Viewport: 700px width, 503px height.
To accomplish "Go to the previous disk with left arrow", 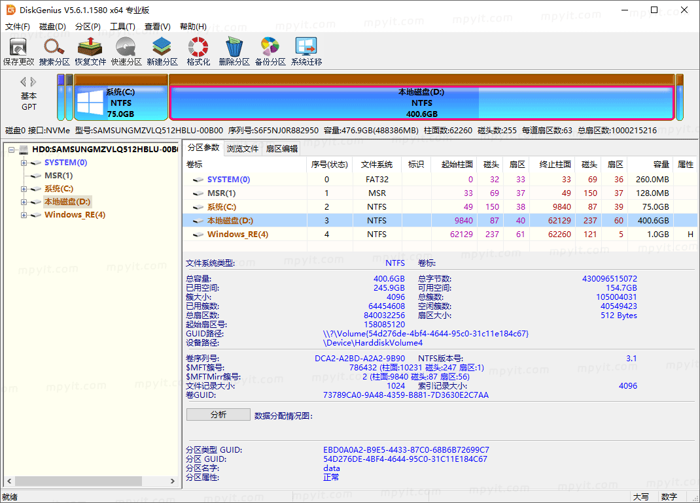I will [23, 82].
